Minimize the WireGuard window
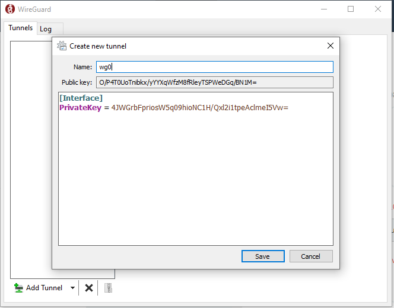Image resolution: width=394 pixels, height=308 pixels. pos(324,9)
